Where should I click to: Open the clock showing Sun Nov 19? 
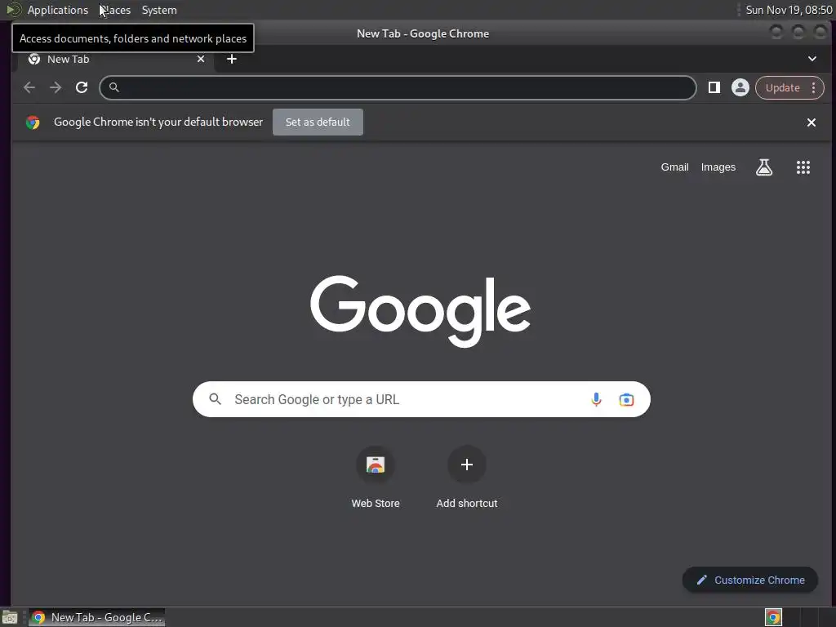(x=789, y=10)
